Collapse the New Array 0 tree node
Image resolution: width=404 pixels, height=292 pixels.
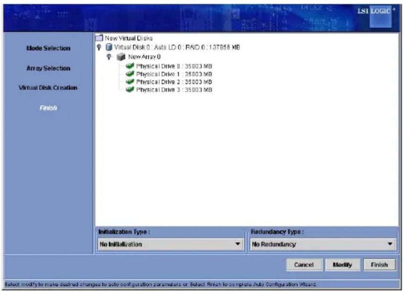coord(109,56)
